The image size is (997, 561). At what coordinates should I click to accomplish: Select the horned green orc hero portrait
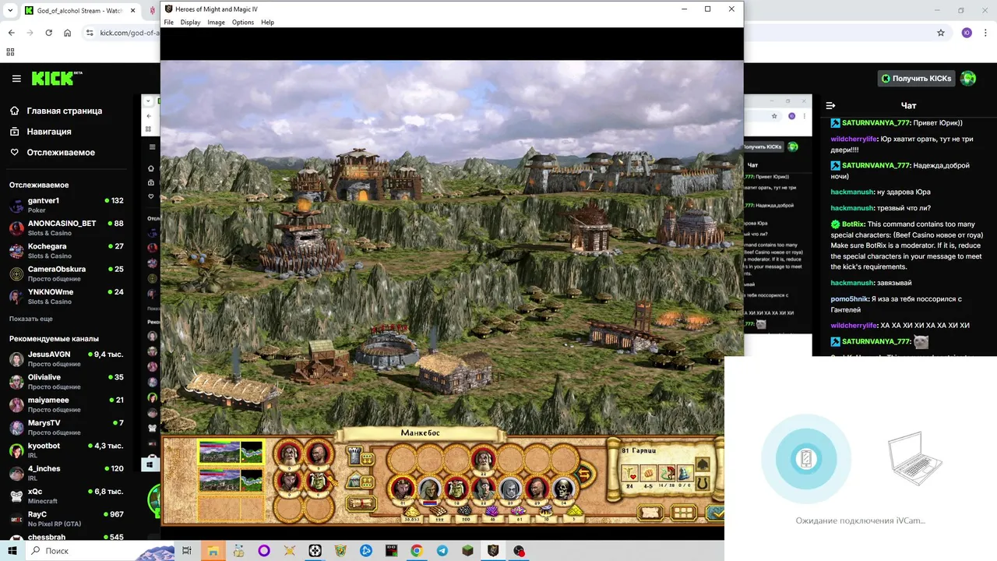click(x=317, y=482)
